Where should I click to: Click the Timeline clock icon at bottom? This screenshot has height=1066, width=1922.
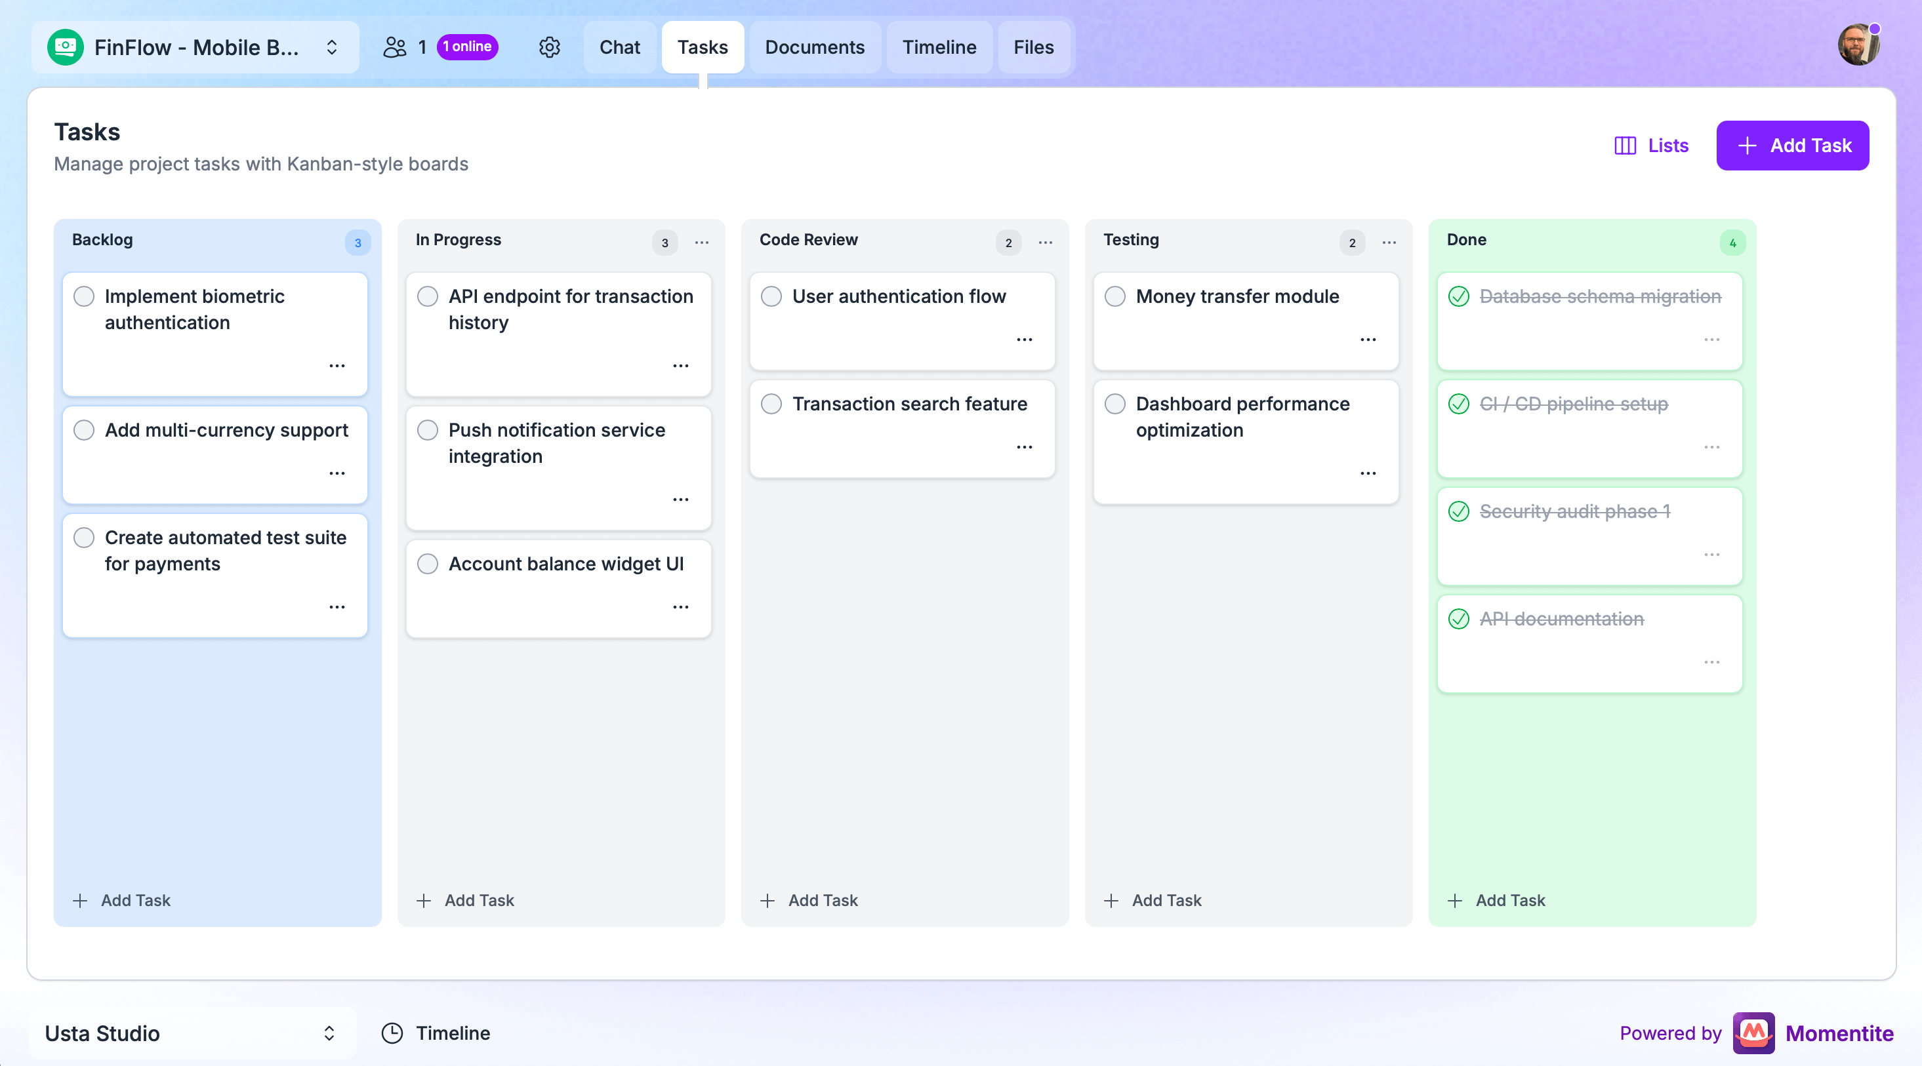click(393, 1033)
